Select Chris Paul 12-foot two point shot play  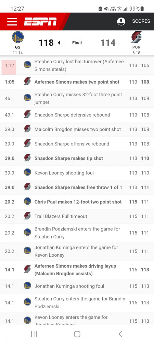77,202
